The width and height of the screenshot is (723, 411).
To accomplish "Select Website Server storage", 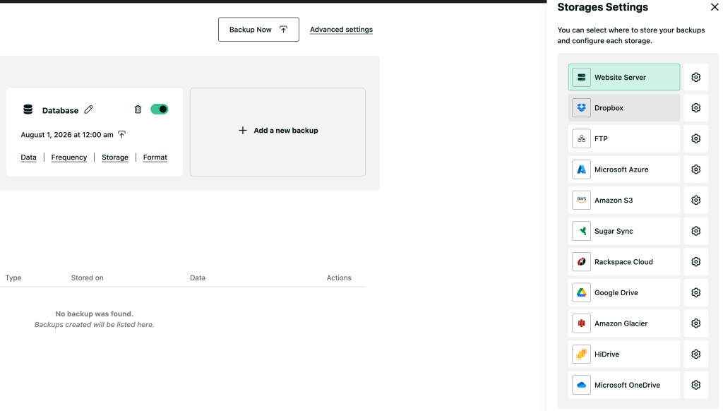I will tap(624, 77).
